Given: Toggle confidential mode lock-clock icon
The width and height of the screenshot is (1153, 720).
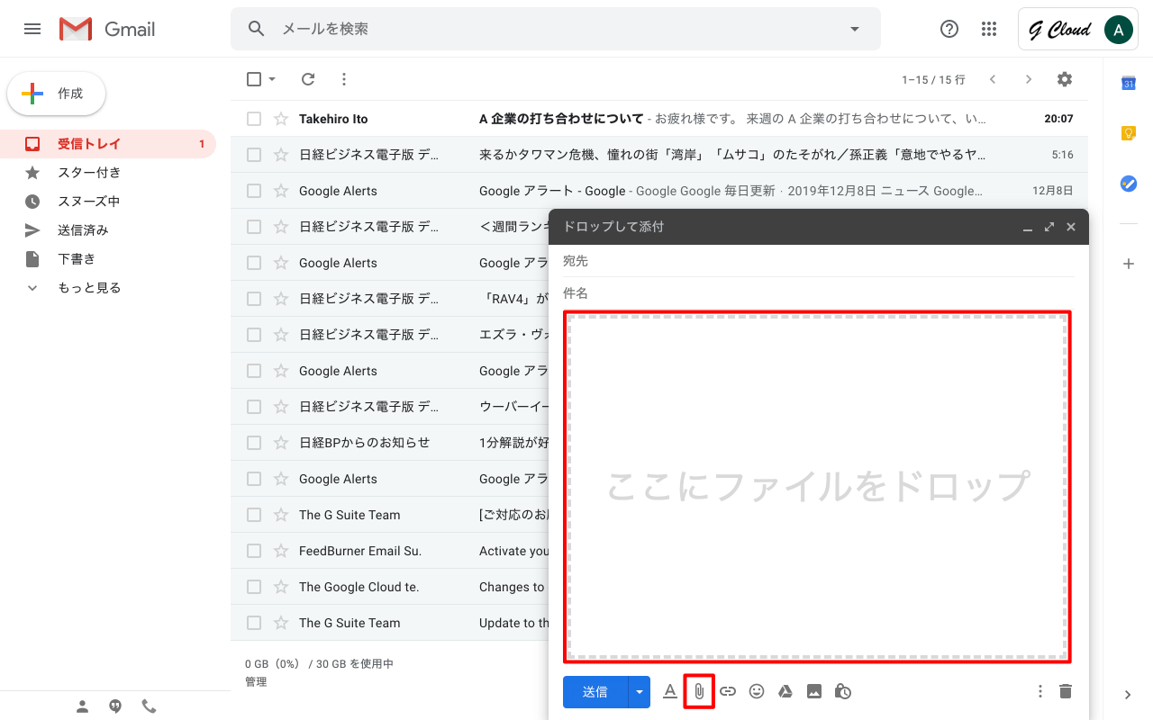Looking at the screenshot, I should 843,691.
